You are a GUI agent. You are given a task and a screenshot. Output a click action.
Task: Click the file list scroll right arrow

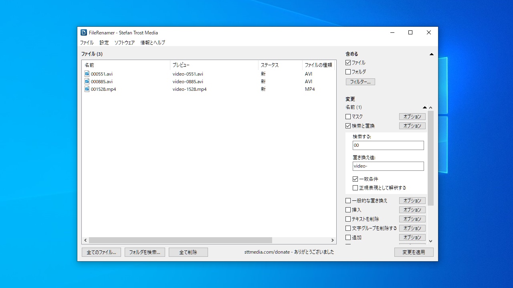(333, 240)
